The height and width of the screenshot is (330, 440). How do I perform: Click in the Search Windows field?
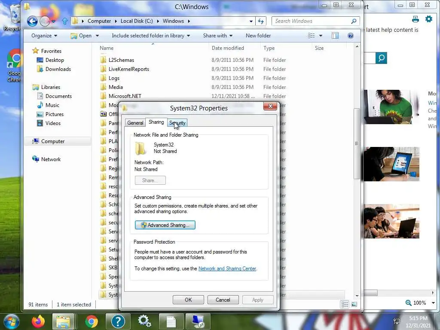point(312,21)
